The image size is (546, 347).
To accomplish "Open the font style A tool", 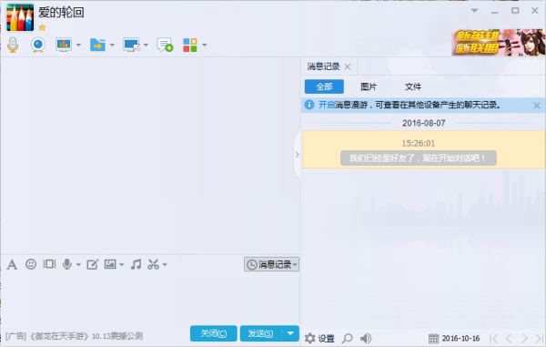I will pyautogui.click(x=12, y=264).
